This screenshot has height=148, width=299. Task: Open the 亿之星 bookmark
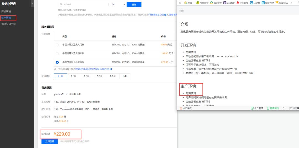[255, 3]
